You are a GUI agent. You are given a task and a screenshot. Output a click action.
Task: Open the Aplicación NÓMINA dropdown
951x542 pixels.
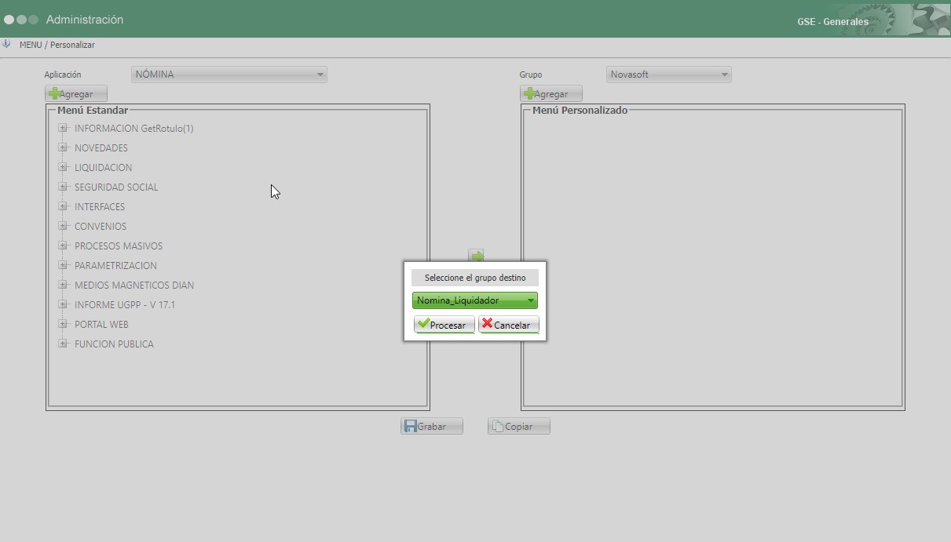[229, 75]
